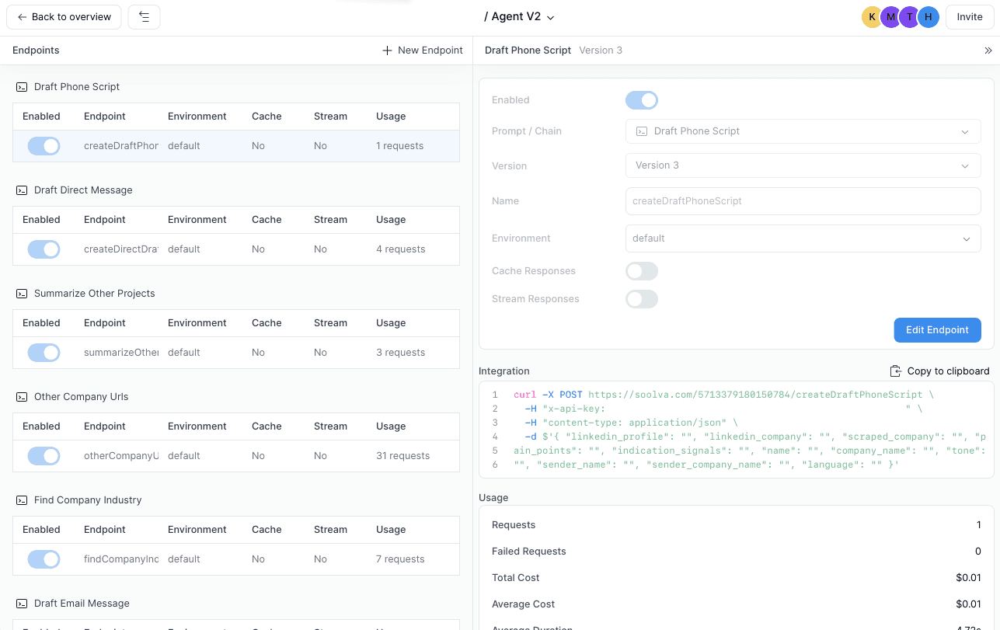Toggle the Enabled switch in details panel
The height and width of the screenshot is (630, 1000).
coord(642,100)
